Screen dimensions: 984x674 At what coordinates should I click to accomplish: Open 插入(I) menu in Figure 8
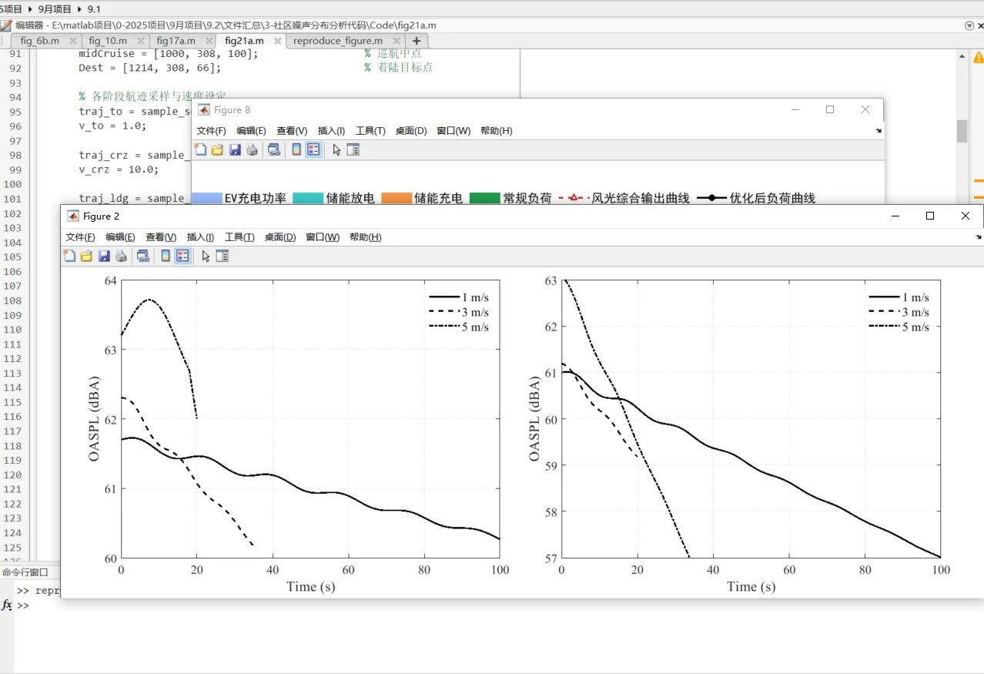(331, 131)
